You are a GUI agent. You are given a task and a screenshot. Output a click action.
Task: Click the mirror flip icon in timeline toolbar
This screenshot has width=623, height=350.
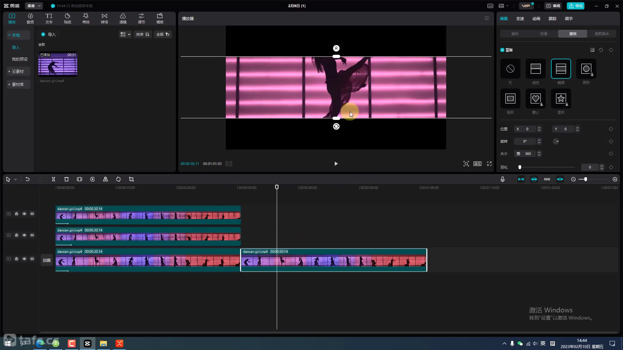click(105, 179)
